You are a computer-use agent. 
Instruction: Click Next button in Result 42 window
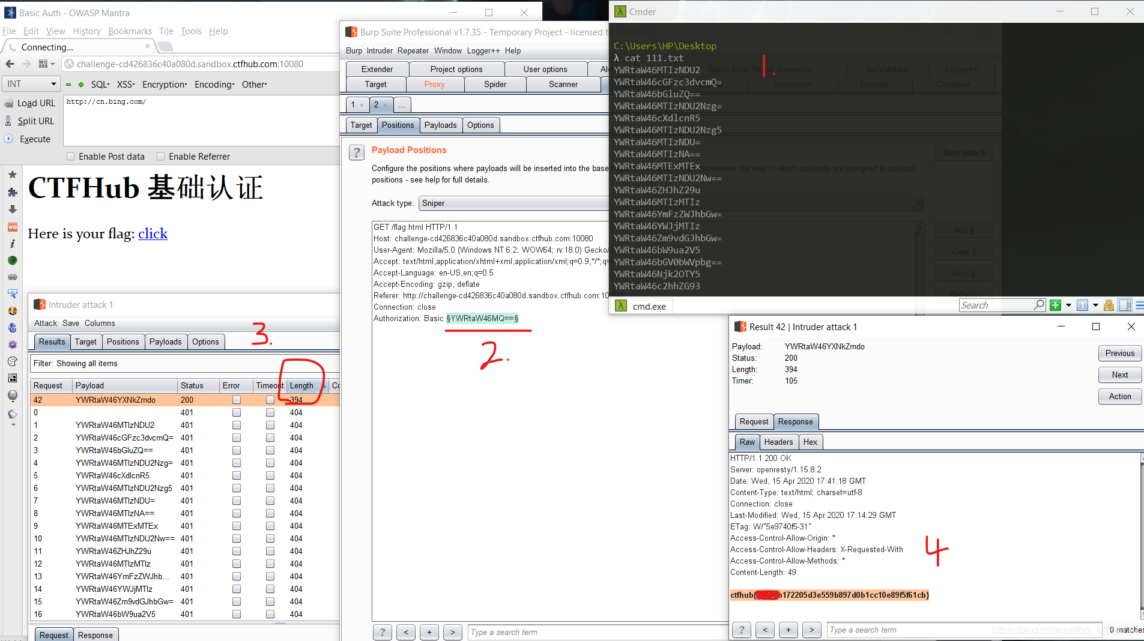1120,375
